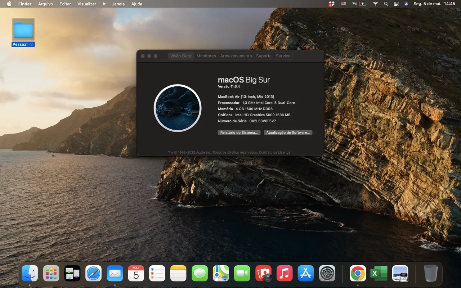
Task: Open Reminders in the Dock
Action: point(157,273)
